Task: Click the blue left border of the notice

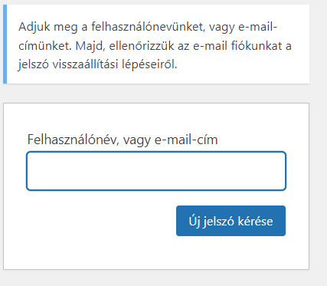Action: coord(5,44)
